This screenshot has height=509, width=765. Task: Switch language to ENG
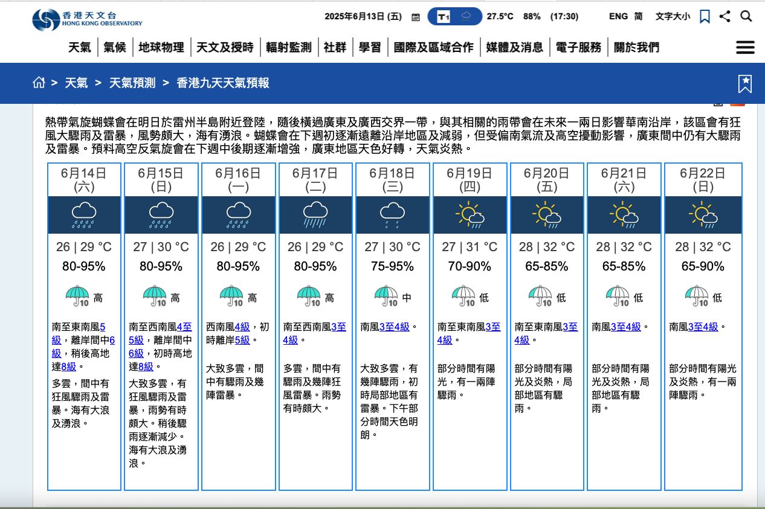[618, 17]
